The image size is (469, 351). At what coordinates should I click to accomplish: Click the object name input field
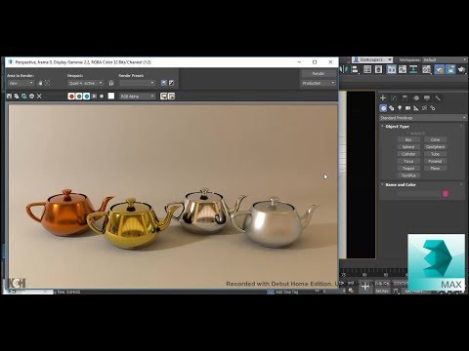[x=418, y=194]
